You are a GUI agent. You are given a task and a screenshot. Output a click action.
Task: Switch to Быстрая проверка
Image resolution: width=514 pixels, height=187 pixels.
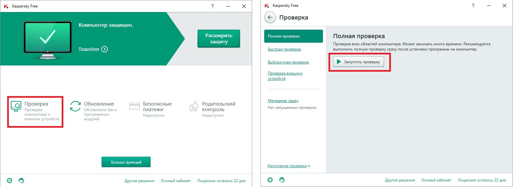pyautogui.click(x=284, y=49)
